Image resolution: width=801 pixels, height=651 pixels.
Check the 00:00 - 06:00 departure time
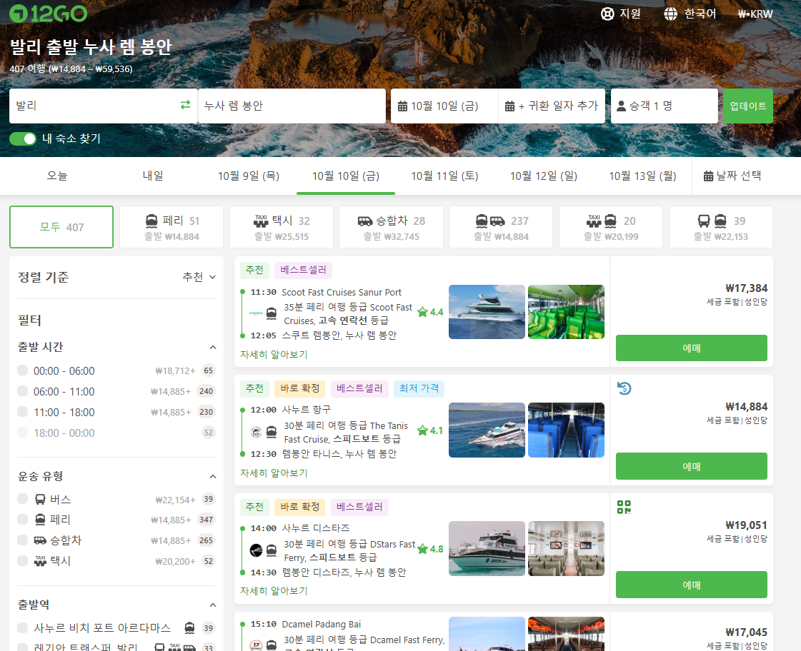tap(22, 370)
